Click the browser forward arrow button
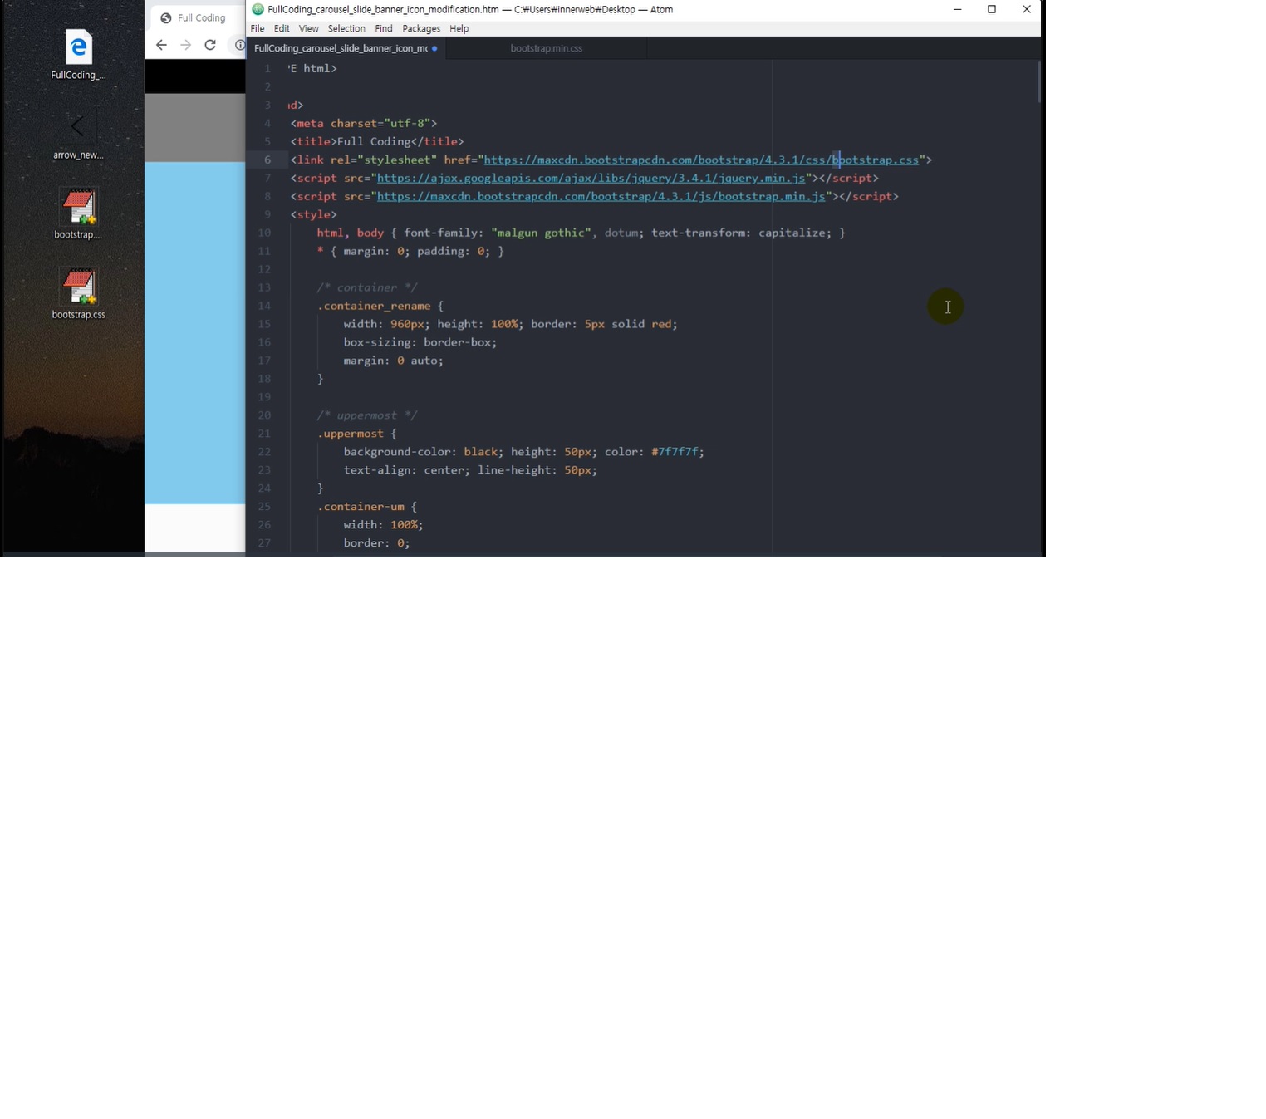Viewport: 1266px width, 1119px height. pos(185,45)
